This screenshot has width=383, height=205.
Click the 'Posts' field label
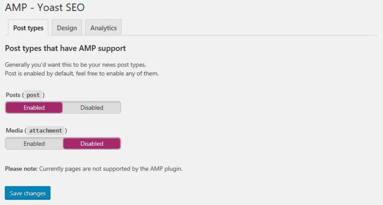(x=13, y=95)
